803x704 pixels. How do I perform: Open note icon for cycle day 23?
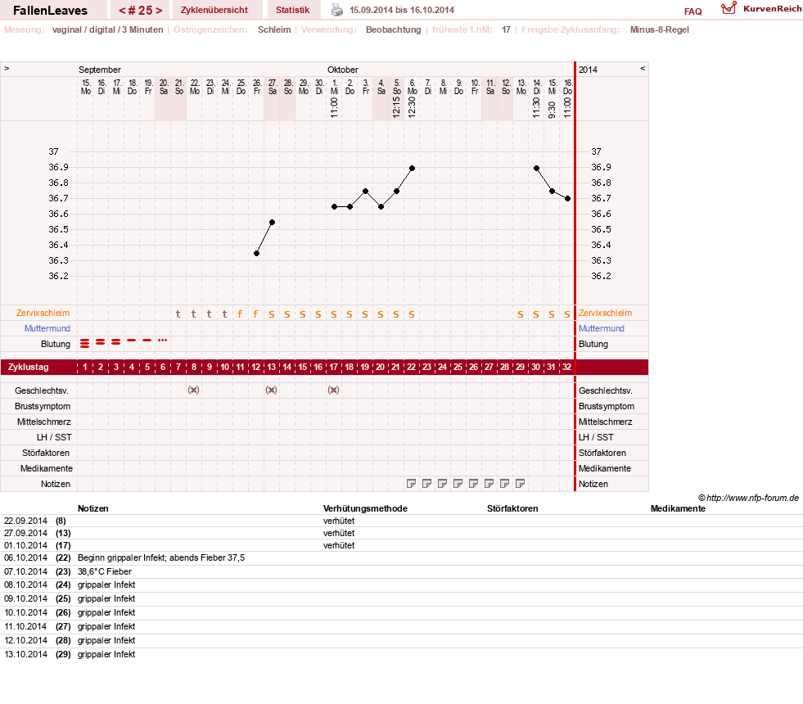[426, 483]
